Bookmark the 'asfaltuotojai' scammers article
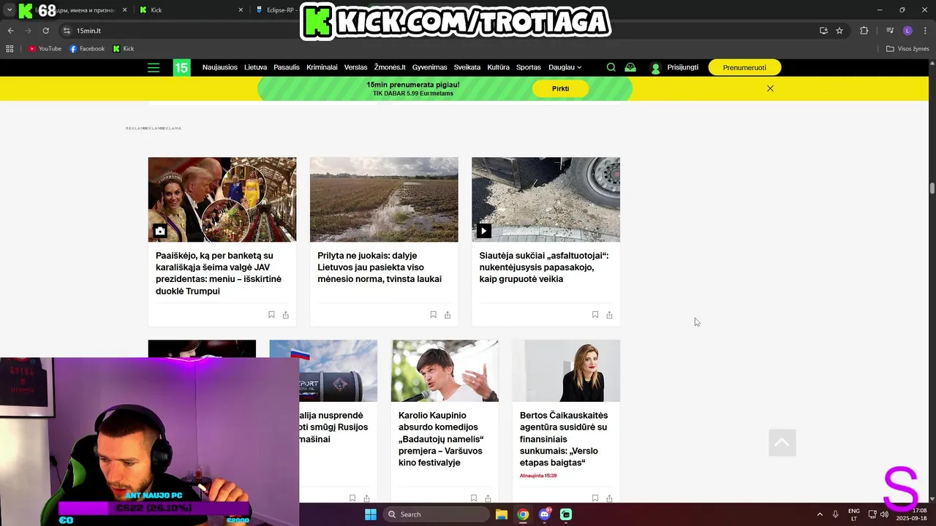This screenshot has width=936, height=526. pyautogui.click(x=595, y=315)
